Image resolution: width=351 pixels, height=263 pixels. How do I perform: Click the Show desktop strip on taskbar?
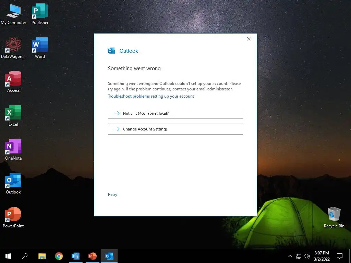(350, 256)
